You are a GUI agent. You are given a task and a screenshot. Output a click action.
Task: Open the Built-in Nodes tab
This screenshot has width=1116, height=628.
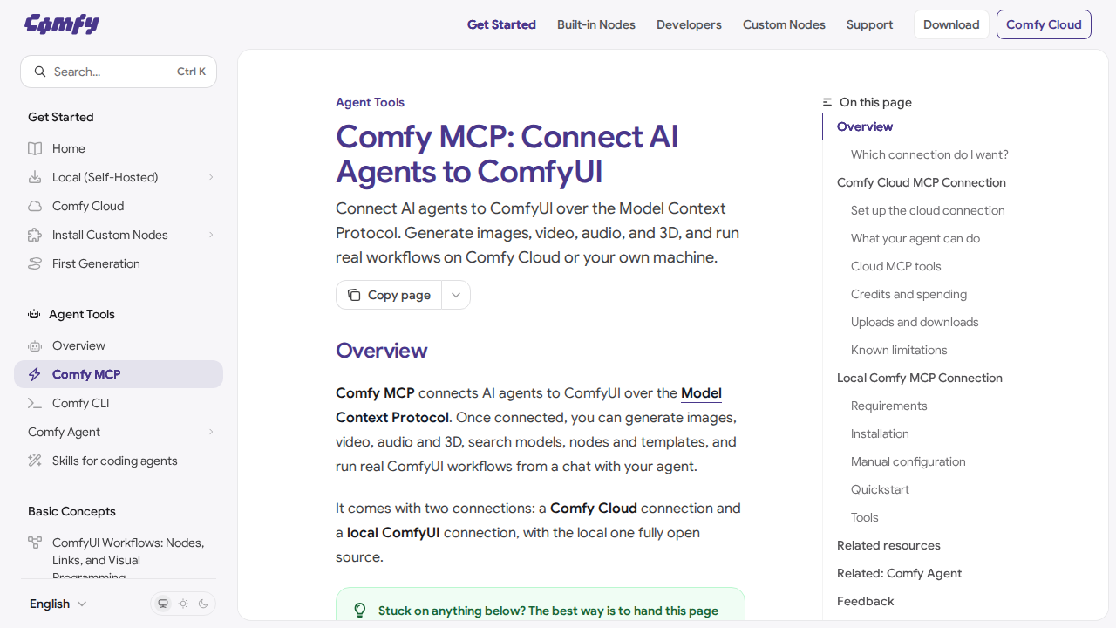[596, 24]
